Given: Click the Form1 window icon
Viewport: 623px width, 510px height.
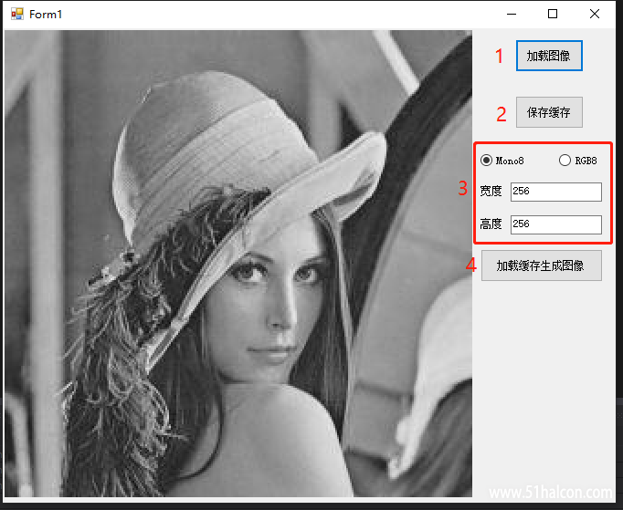Looking at the screenshot, I should (x=16, y=14).
